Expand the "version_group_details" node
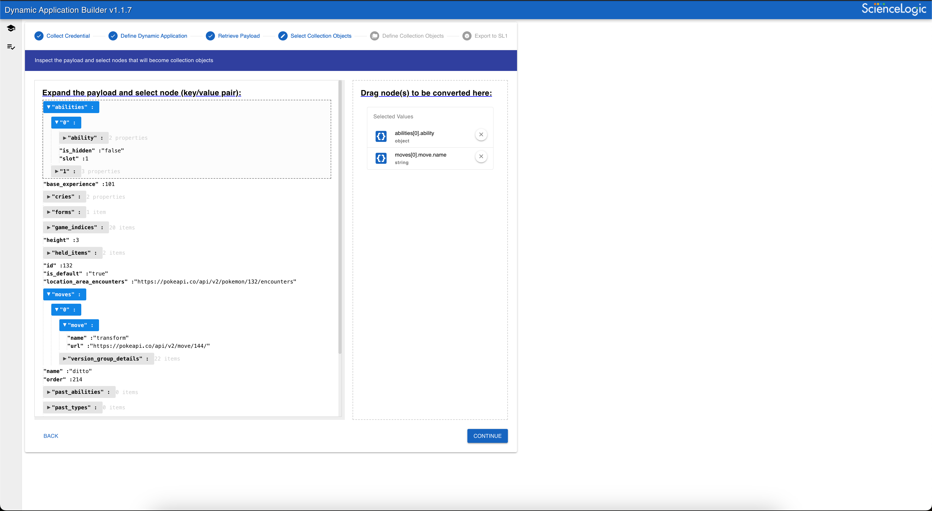The width and height of the screenshot is (932, 511). 106,359
